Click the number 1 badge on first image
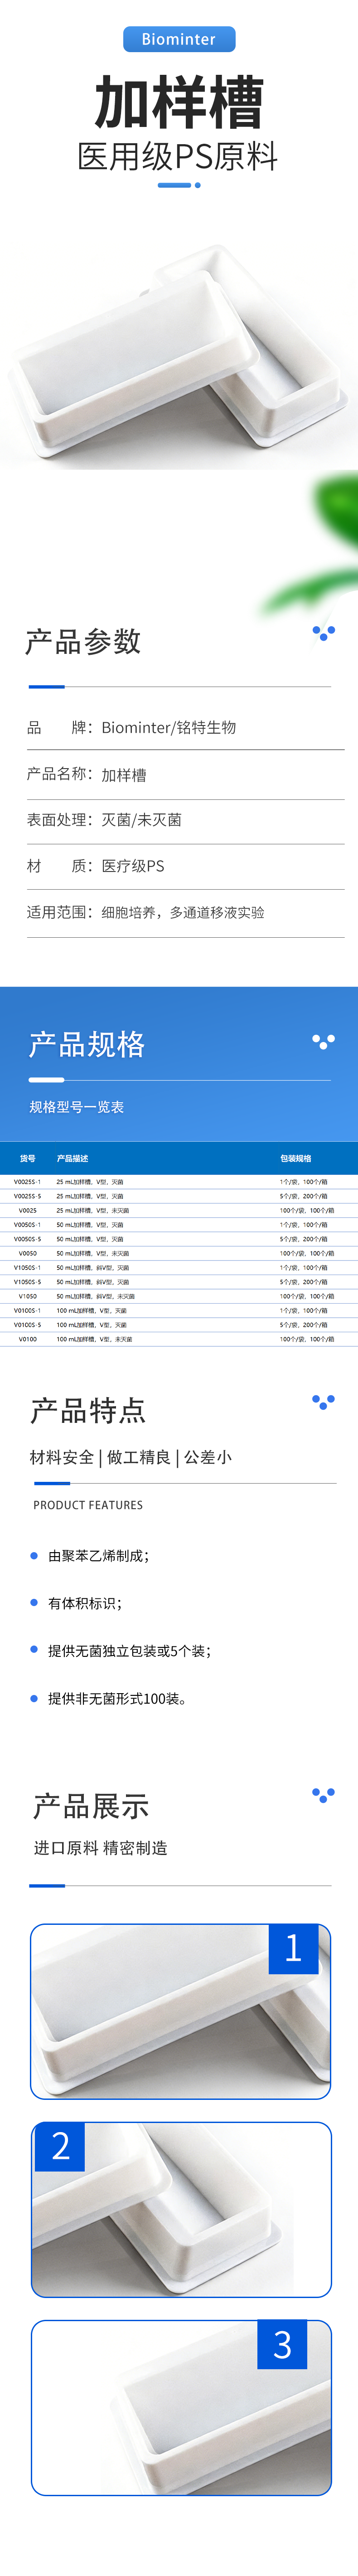The image size is (358, 2576). click(293, 1948)
